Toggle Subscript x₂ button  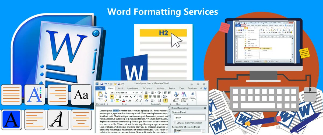(x=131, y=97)
